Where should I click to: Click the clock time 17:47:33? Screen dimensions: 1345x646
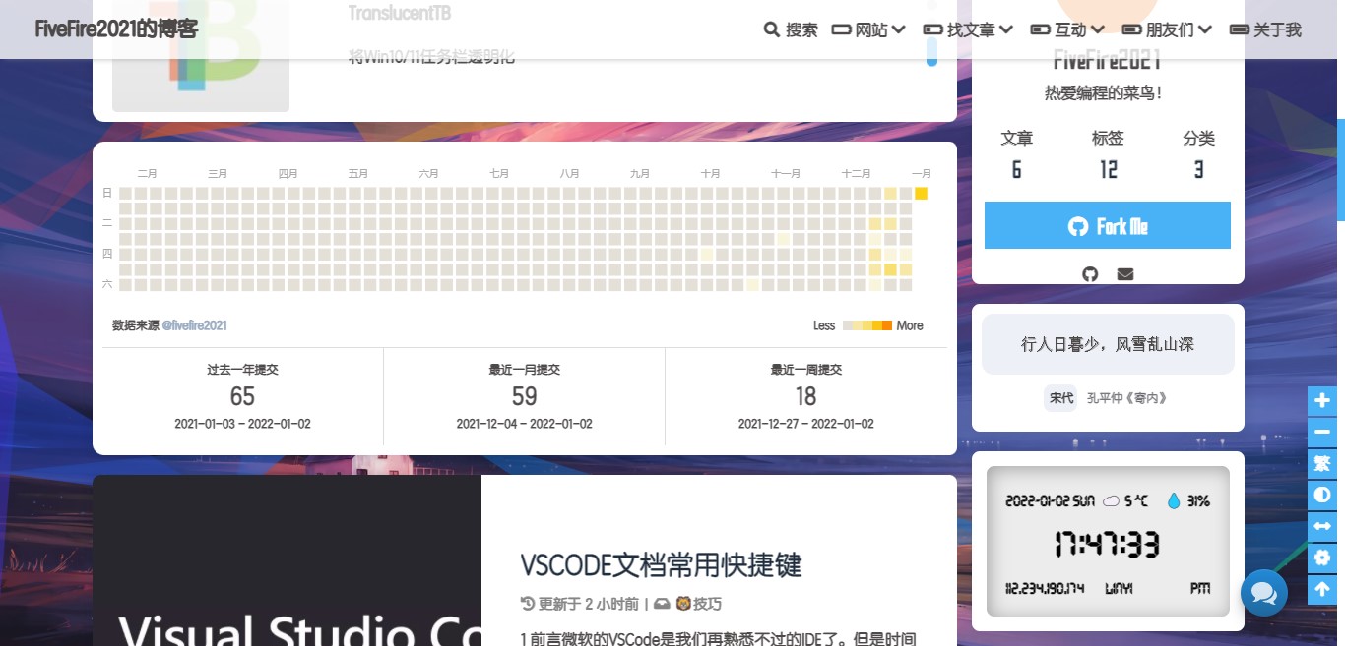coord(1108,544)
